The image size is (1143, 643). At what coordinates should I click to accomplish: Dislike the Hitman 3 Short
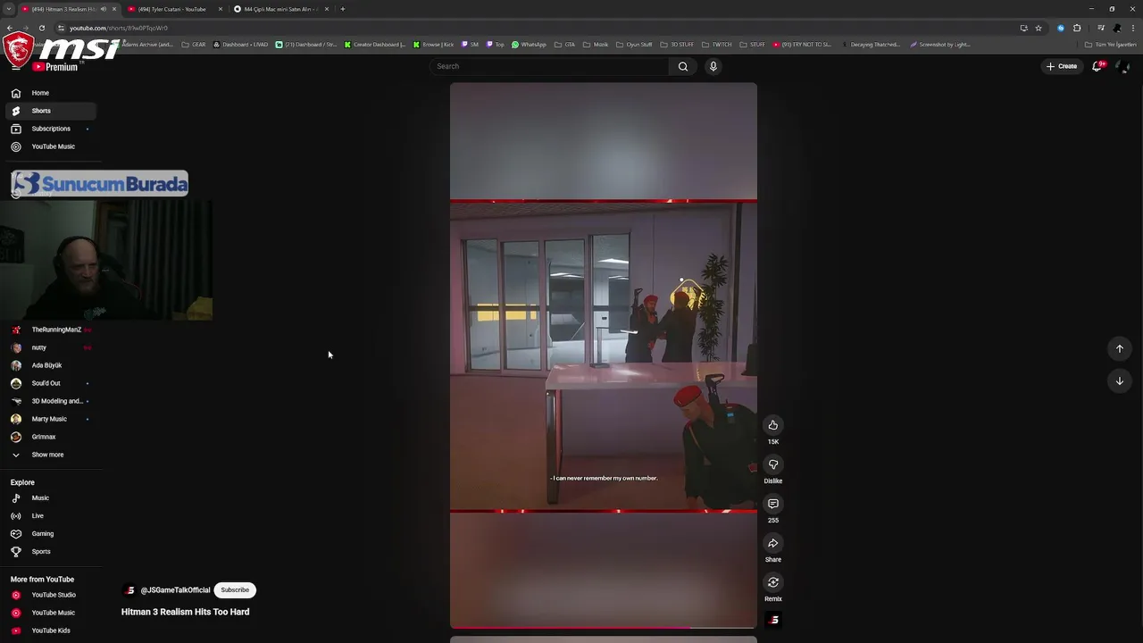pyautogui.click(x=773, y=464)
